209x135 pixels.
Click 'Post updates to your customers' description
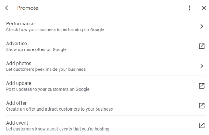pos(48,89)
